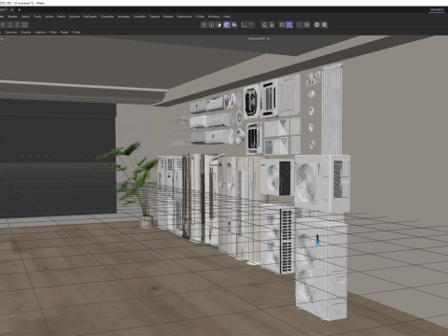Click the solo selection cursor icon
This screenshot has width=448, height=336.
[x=234, y=25]
